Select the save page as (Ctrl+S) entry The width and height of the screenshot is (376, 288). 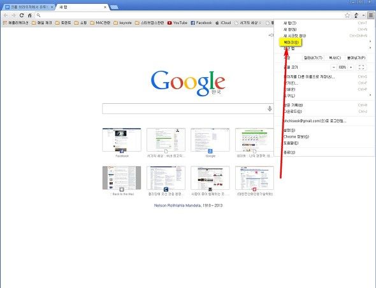[324, 76]
